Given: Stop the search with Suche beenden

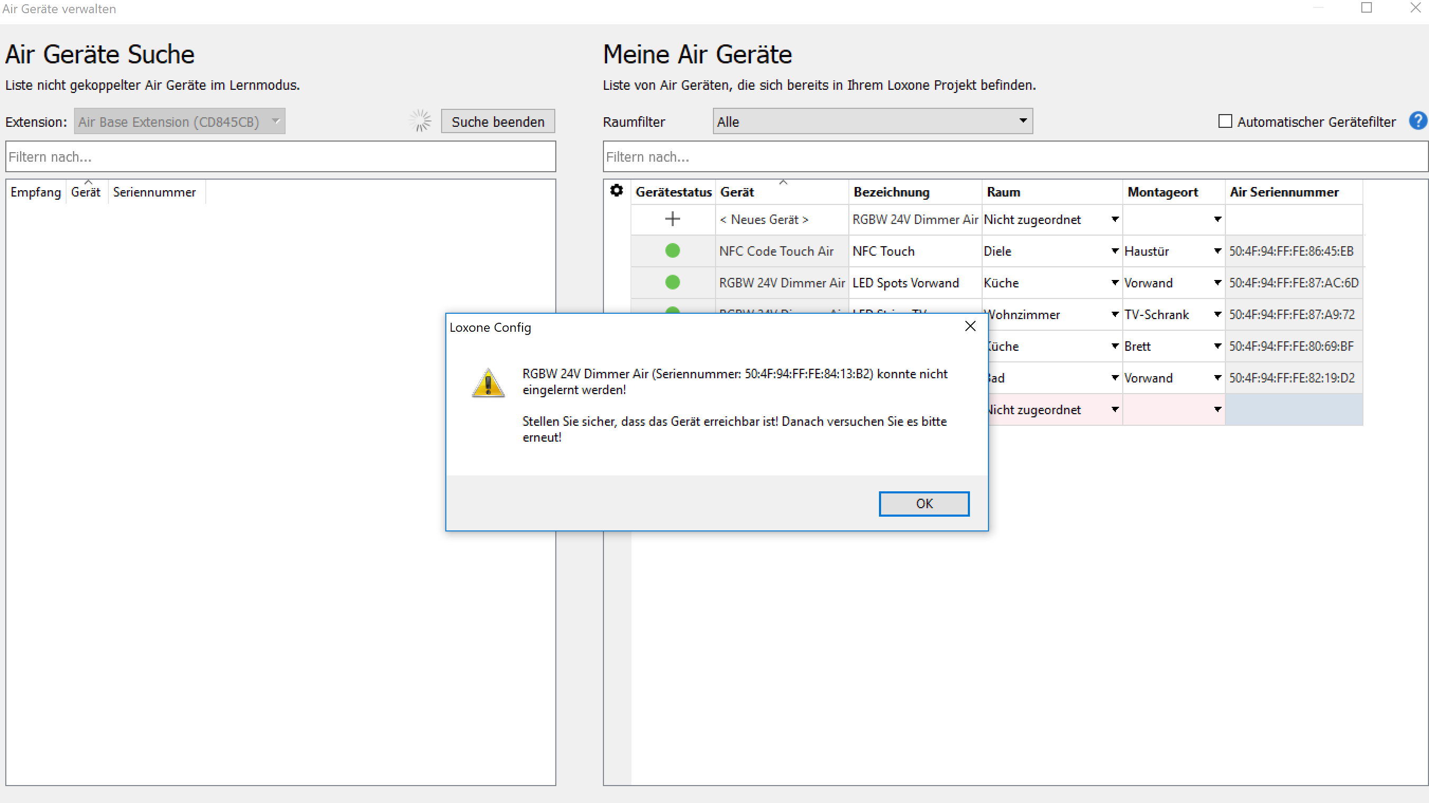Looking at the screenshot, I should coord(498,122).
